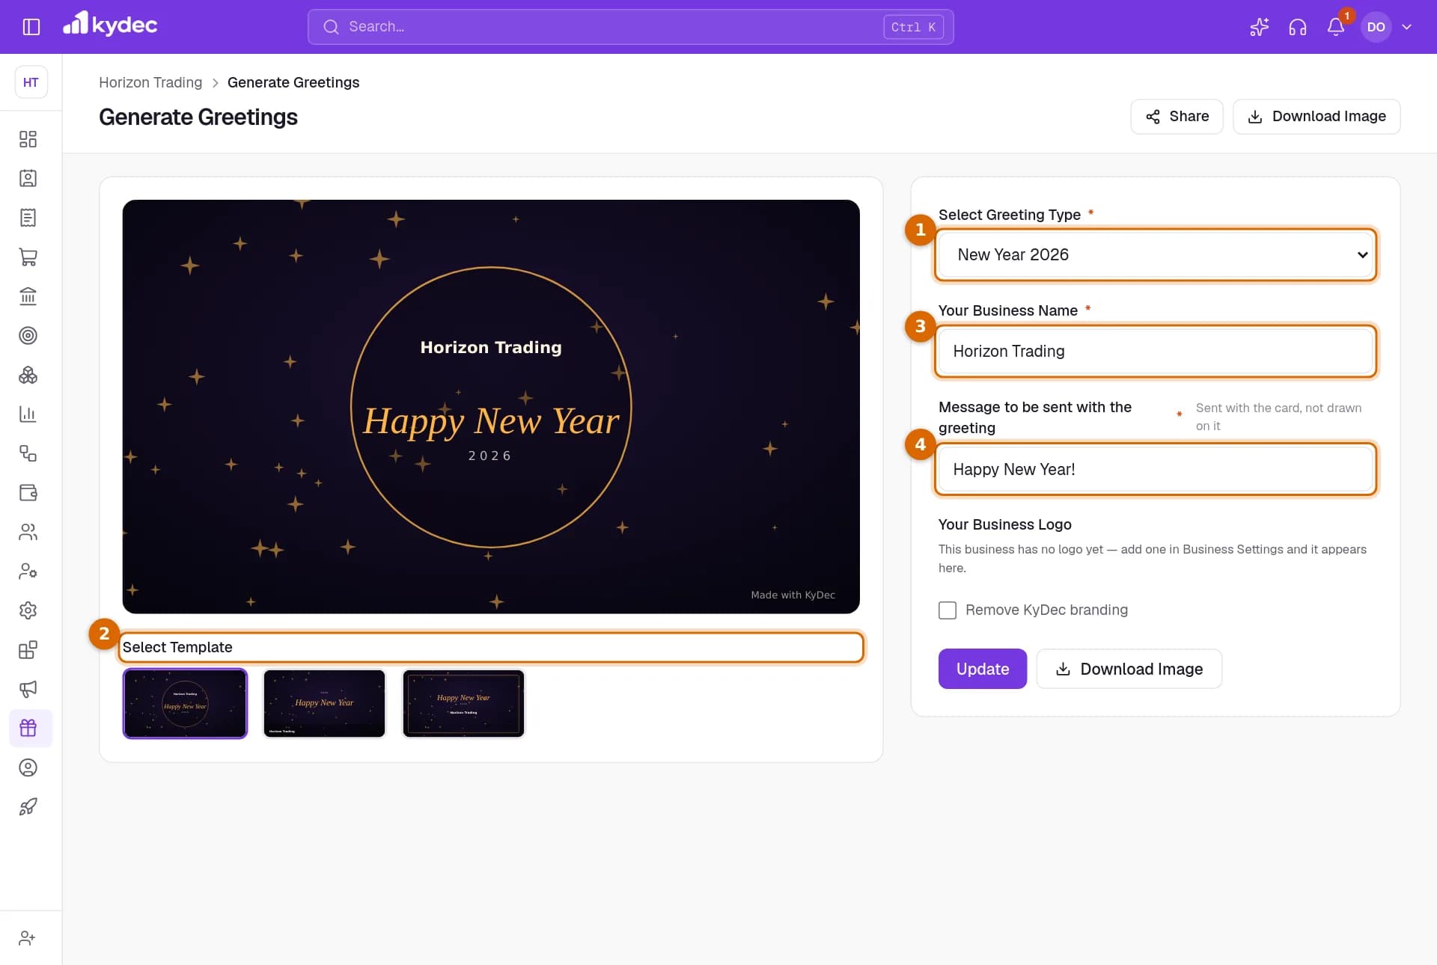Select the circle-style template thumbnail
The height and width of the screenshot is (965, 1437).
pyautogui.click(x=185, y=703)
